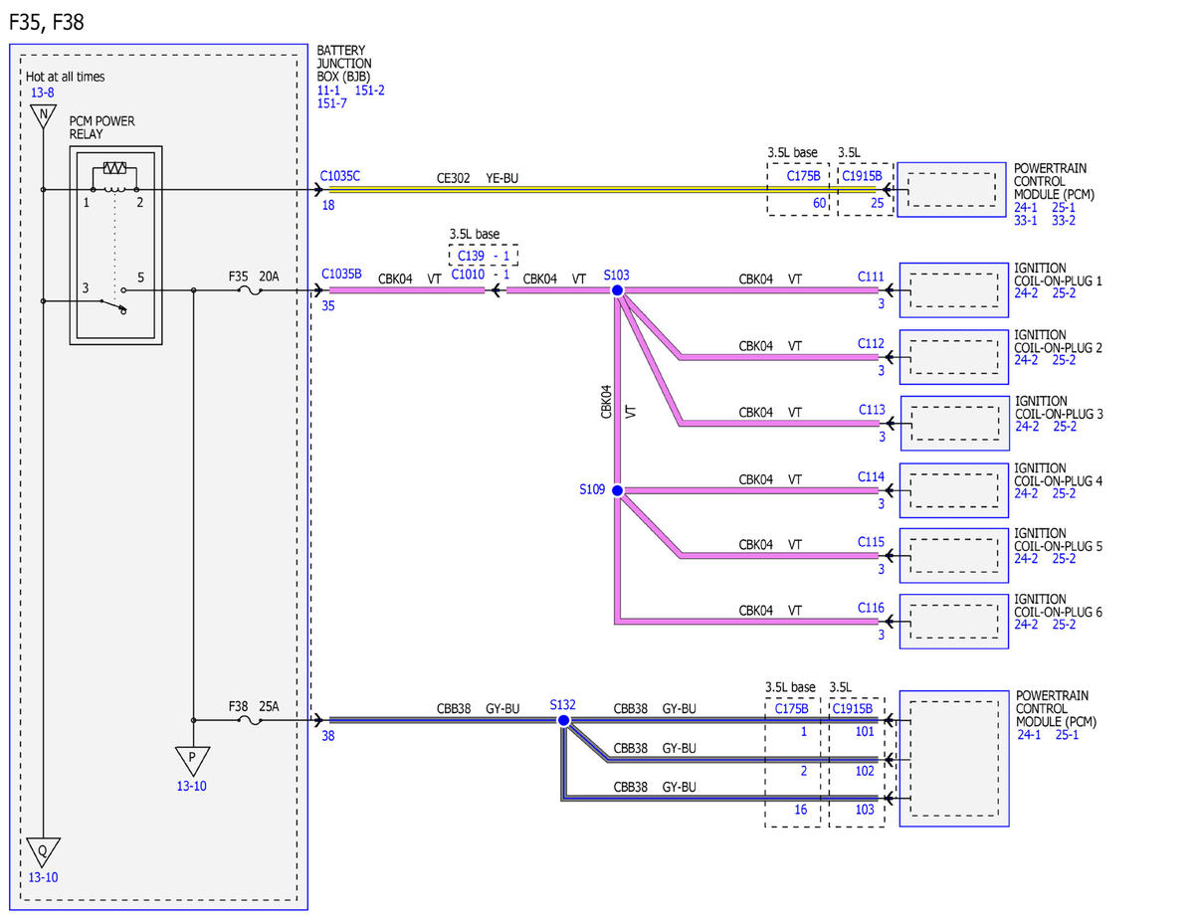Open the C111 connector link
1194x922 pixels.
[x=872, y=276]
